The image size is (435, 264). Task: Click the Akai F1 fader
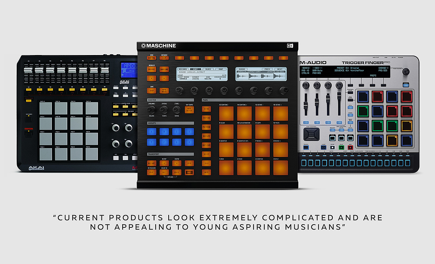point(29,71)
